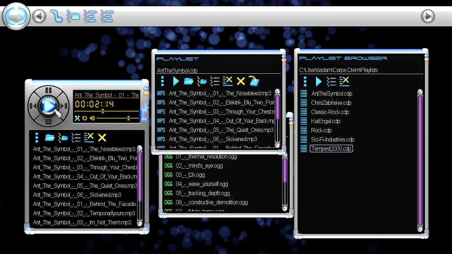Image resolution: width=452 pixels, height=254 pixels.
Task: Select 02 Temporarilyours.mp3 in player list
Action: (84, 213)
